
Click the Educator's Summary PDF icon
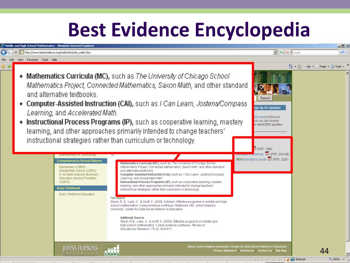[x=267, y=153]
